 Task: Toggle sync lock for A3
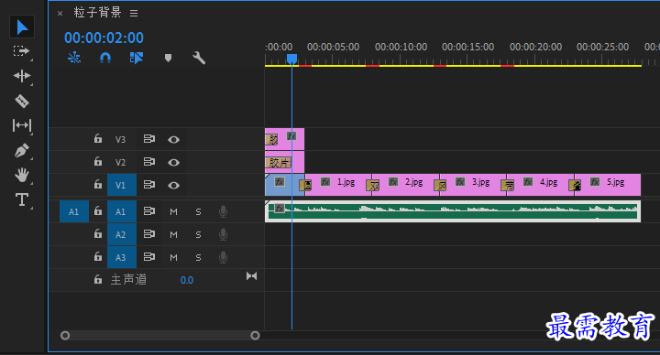149,257
